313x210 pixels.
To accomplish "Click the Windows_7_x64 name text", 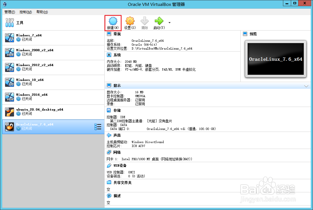I will coord(29,35).
